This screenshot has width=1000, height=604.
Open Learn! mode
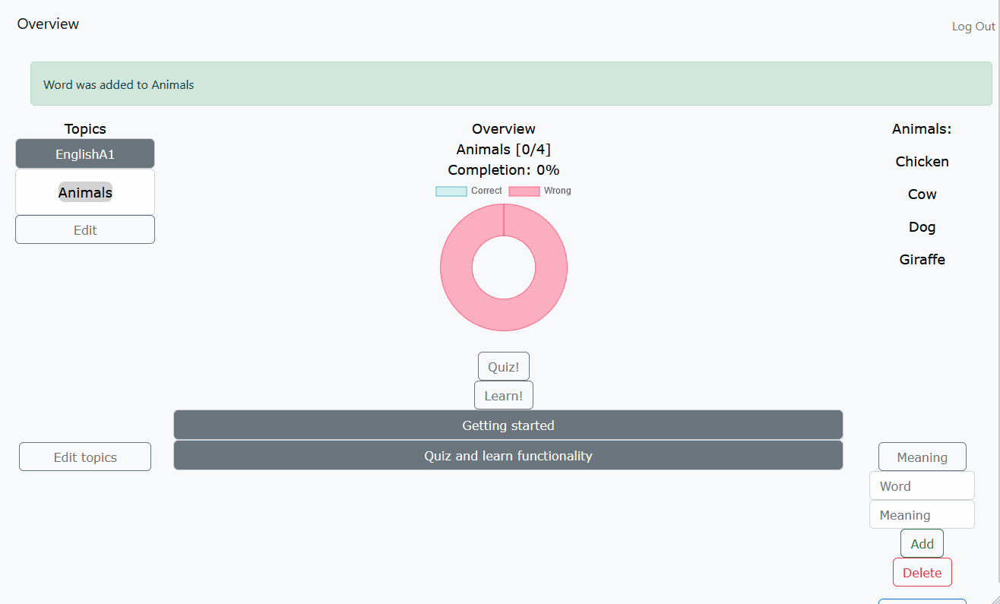pos(503,396)
